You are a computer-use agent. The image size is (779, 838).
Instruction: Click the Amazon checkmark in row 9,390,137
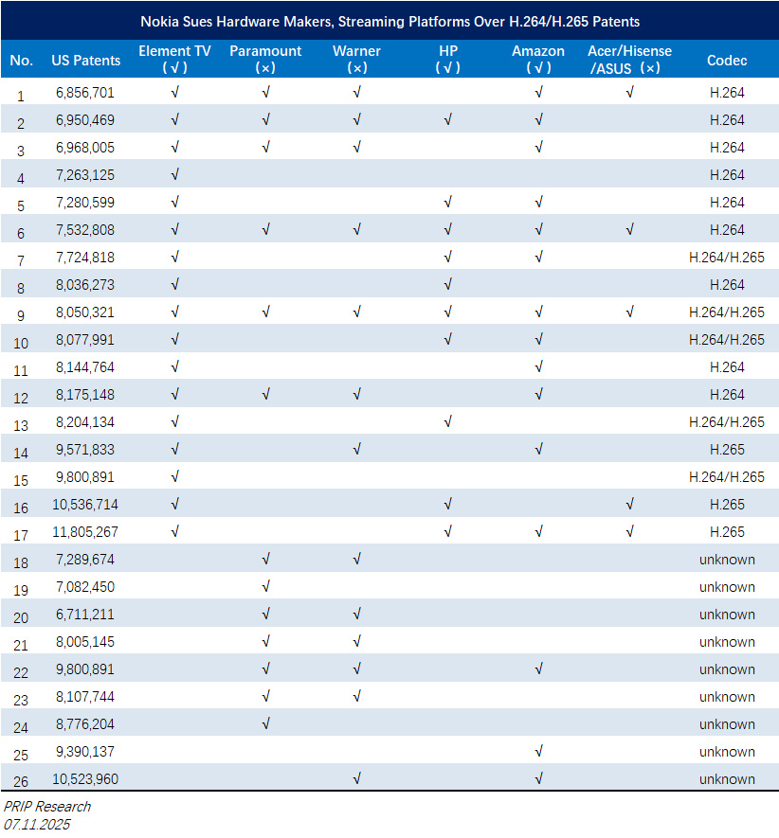(538, 752)
